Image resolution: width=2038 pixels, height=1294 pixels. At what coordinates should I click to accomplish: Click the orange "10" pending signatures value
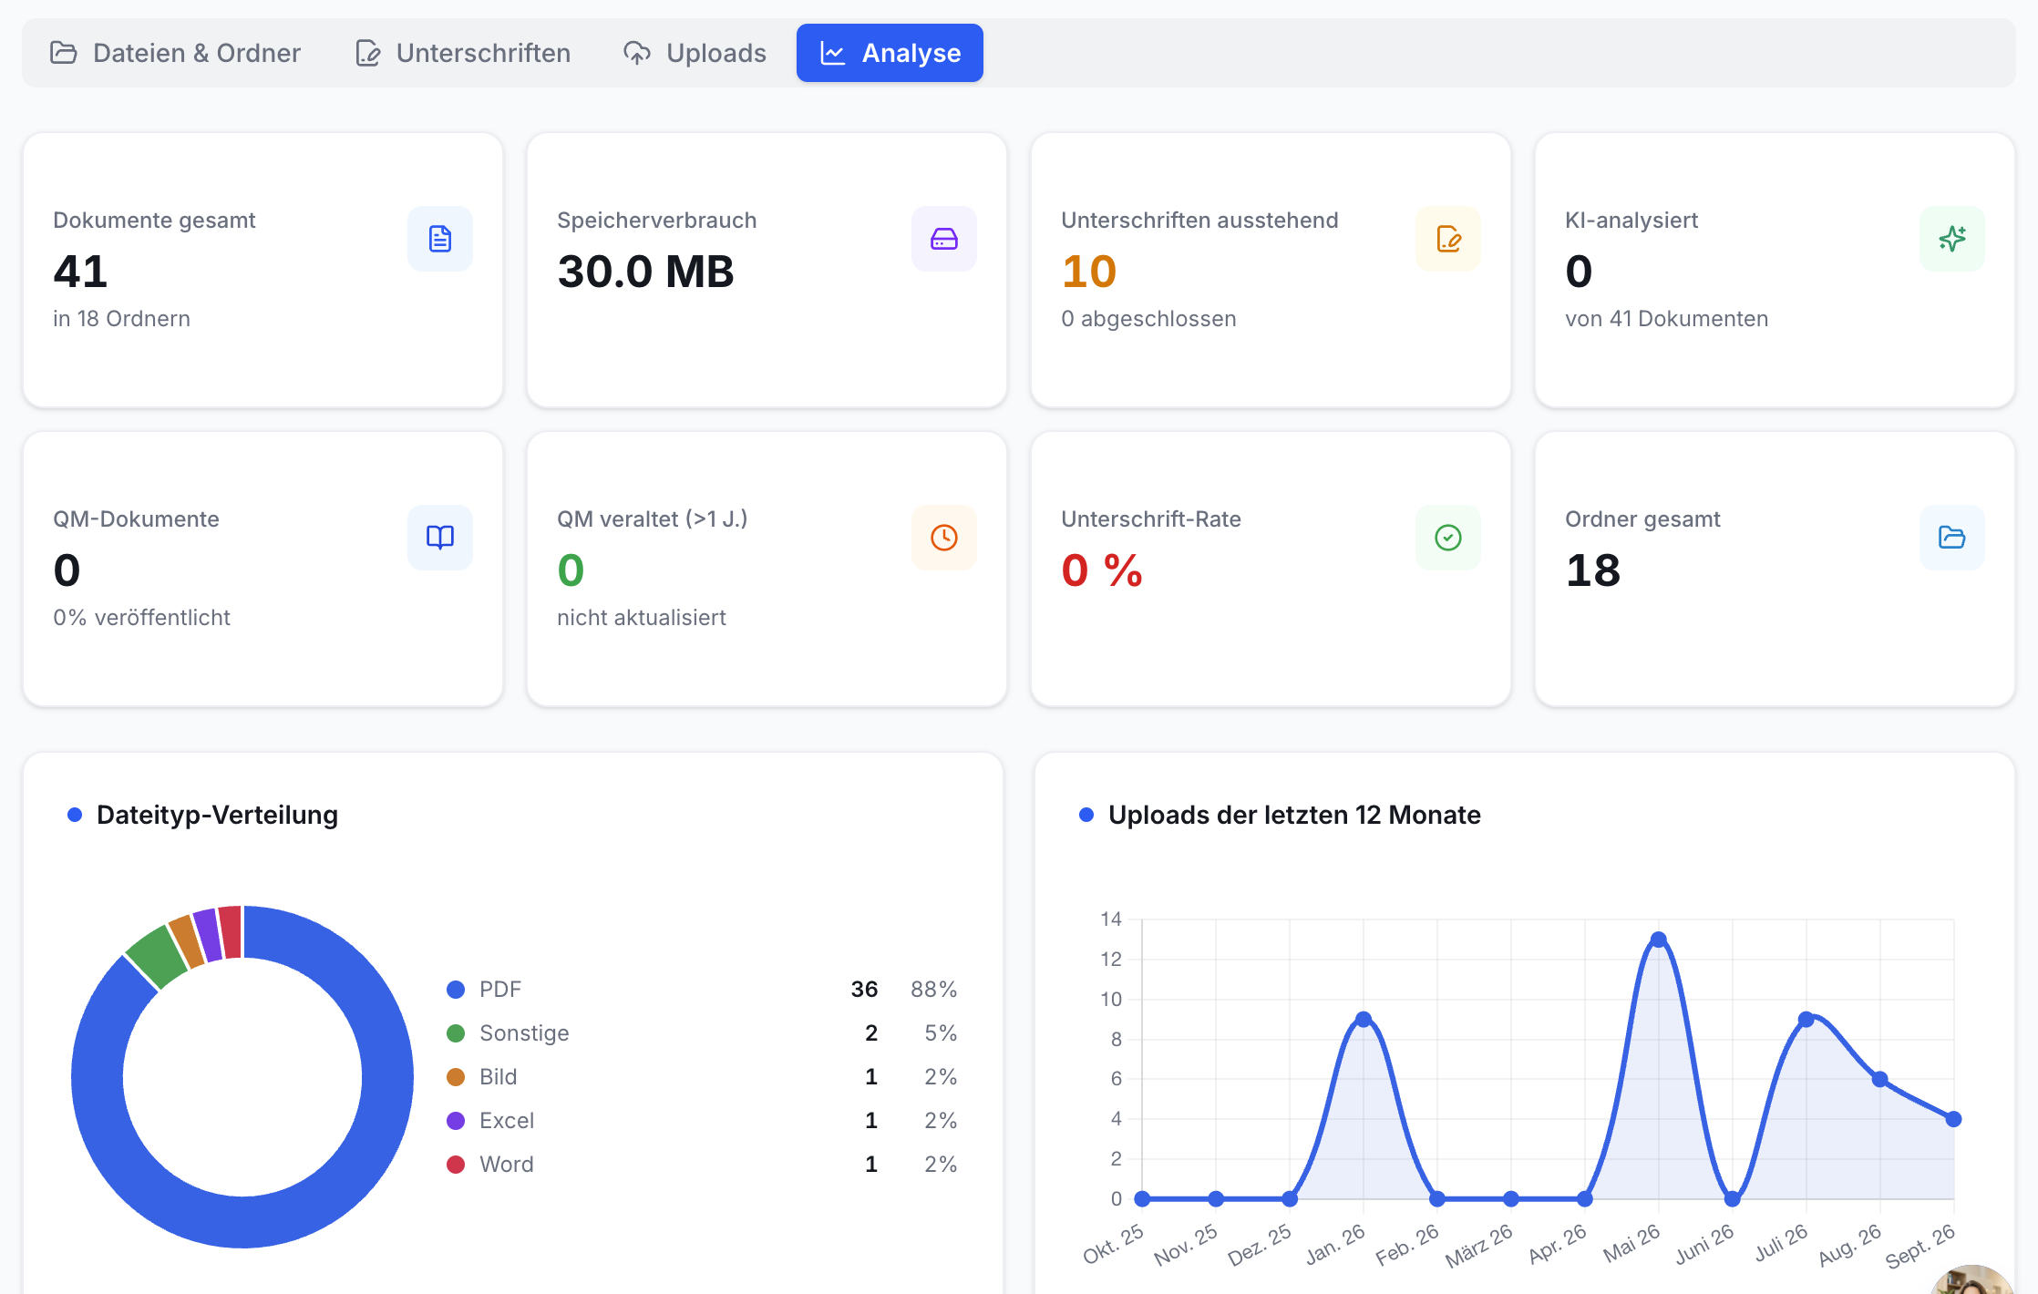pos(1089,272)
